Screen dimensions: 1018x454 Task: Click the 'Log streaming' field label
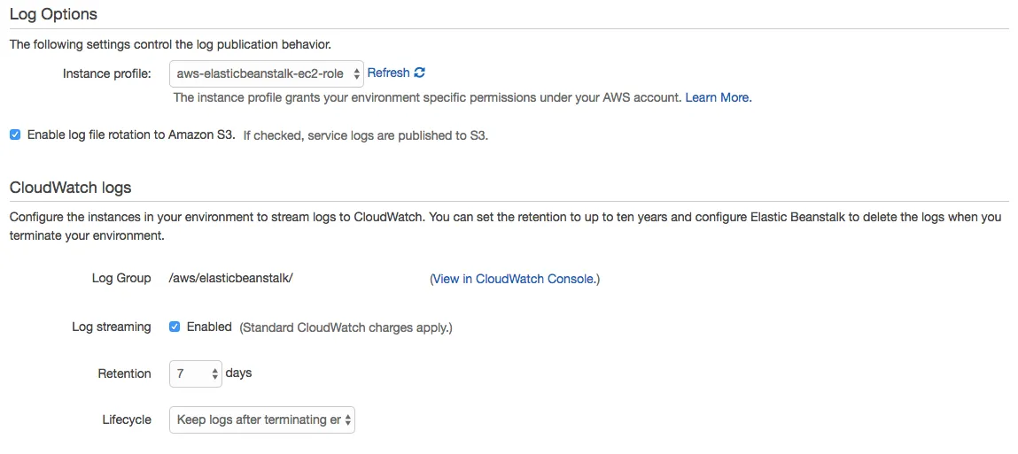pyautogui.click(x=112, y=327)
